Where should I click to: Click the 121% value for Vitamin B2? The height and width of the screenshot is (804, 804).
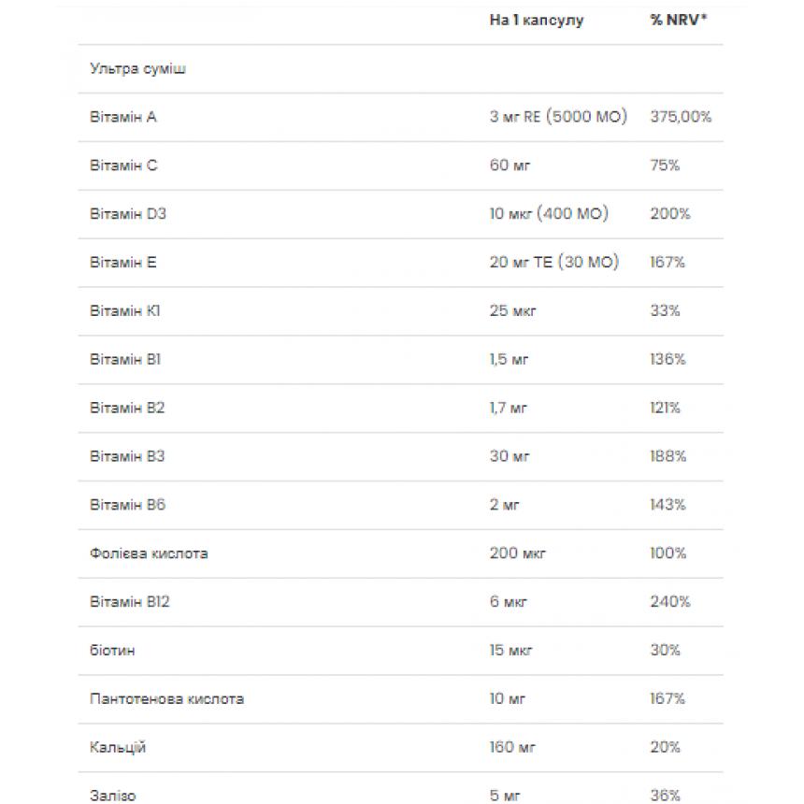665,408
